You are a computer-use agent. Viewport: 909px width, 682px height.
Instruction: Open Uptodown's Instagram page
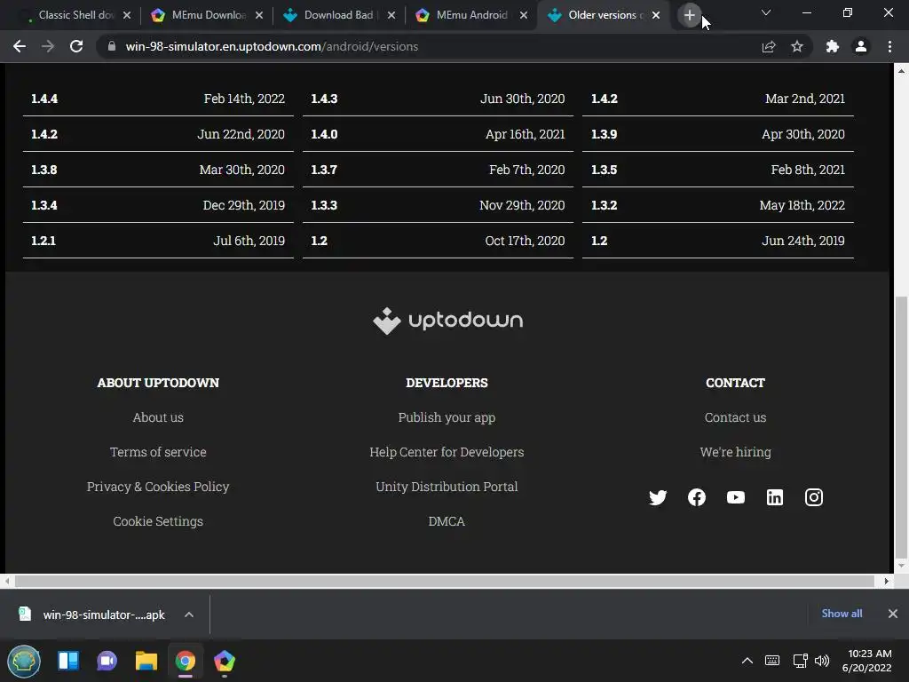[814, 497]
